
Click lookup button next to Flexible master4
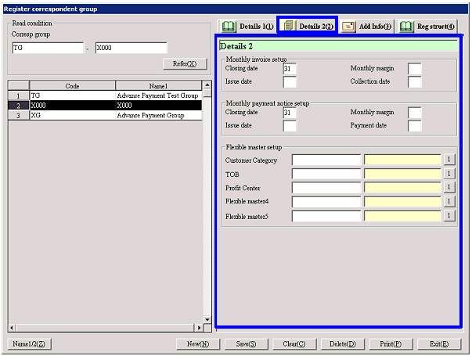(x=449, y=202)
